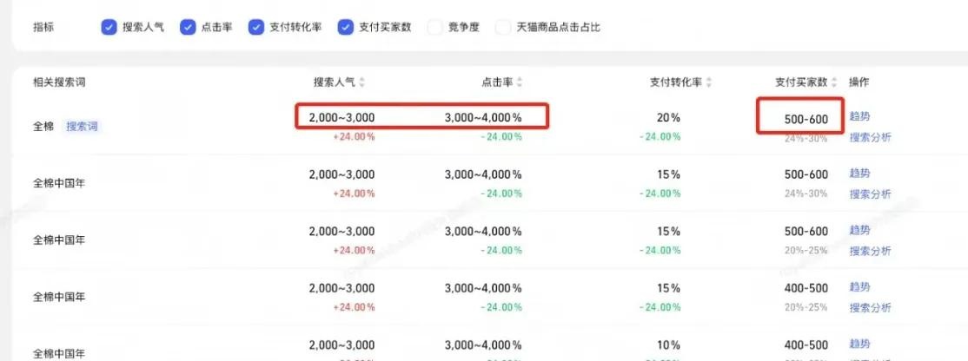Enable the 天猫商品点击占比 checkbox
This screenshot has width=968, height=361.
tap(504, 27)
